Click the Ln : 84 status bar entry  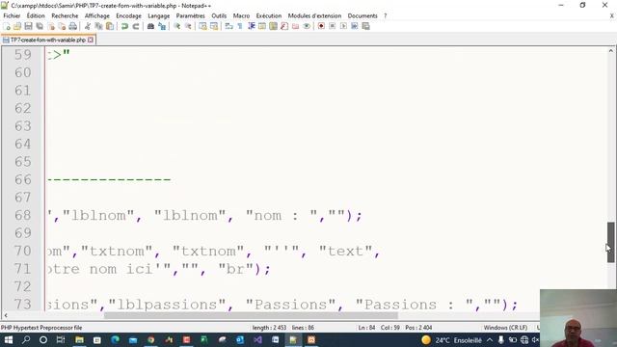tap(366, 328)
